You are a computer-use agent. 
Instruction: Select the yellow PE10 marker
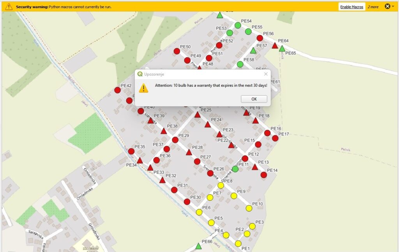click(249, 208)
